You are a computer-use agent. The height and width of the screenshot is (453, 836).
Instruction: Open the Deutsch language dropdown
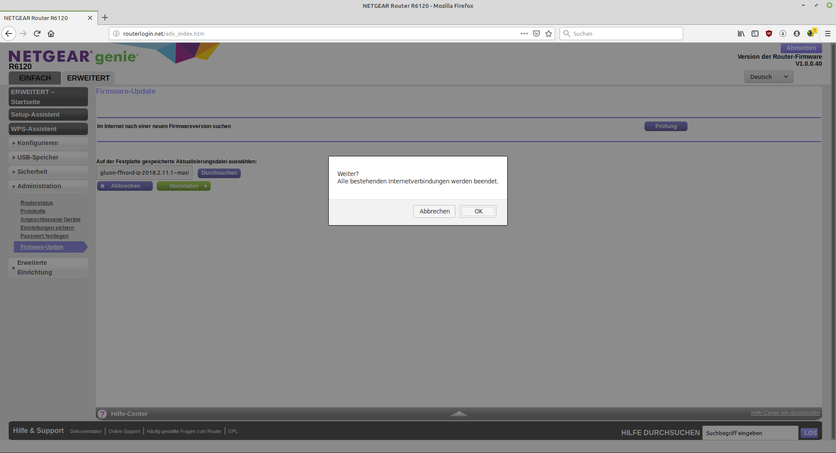(x=769, y=77)
